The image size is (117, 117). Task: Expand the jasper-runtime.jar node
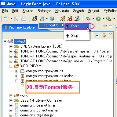coord(11,56)
